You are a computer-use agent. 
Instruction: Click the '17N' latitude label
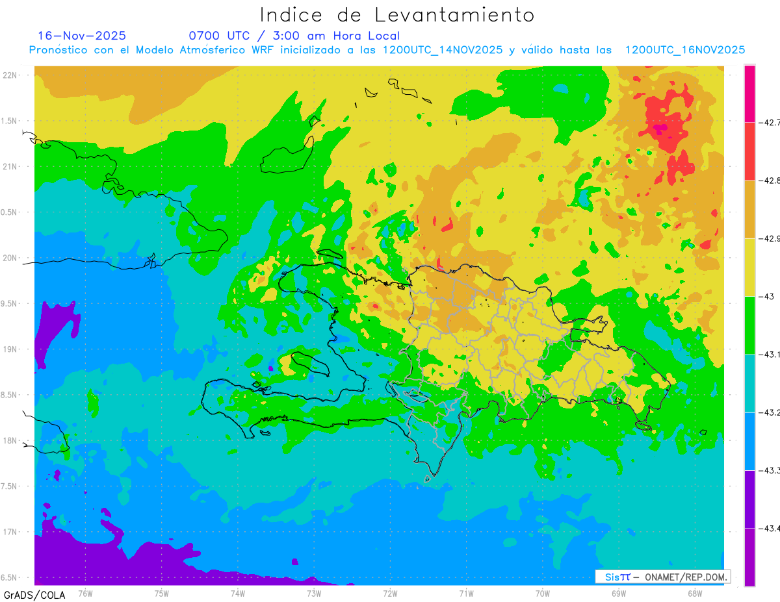(11, 532)
